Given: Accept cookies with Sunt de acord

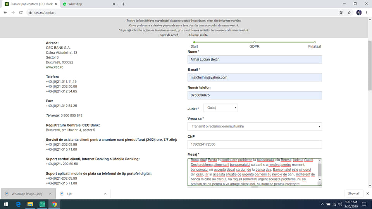Looking at the screenshot, I should click(x=169, y=35).
